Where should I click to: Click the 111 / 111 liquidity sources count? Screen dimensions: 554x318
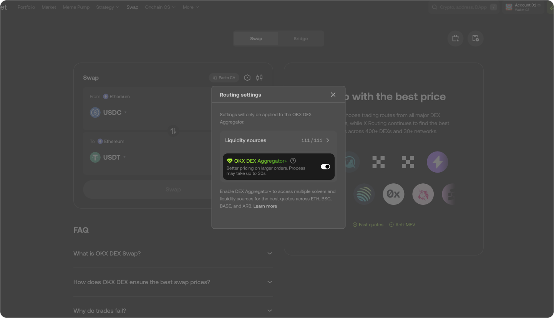[312, 140]
